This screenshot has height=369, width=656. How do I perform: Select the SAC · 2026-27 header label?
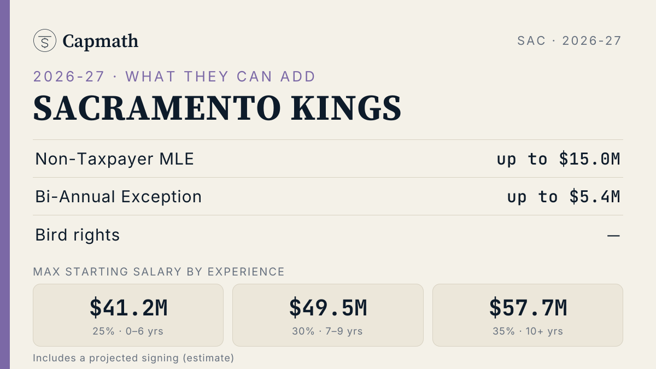569,41
